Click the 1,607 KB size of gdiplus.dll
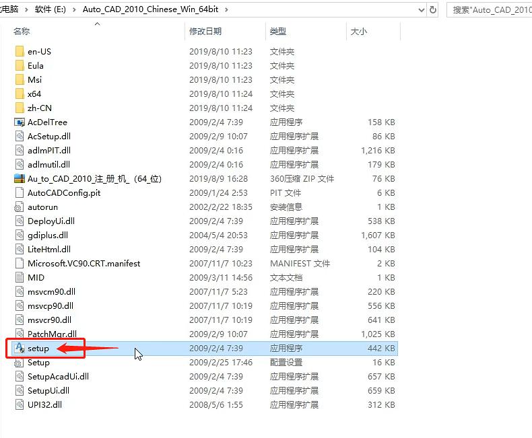Image resolution: width=532 pixels, height=438 pixels. point(378,235)
